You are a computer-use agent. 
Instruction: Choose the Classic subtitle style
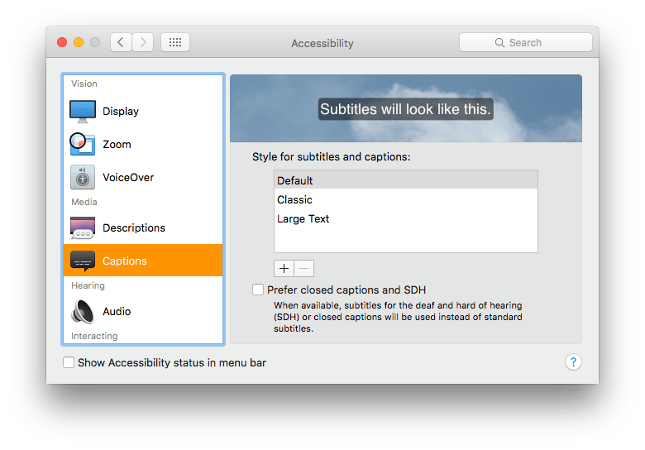tap(405, 199)
